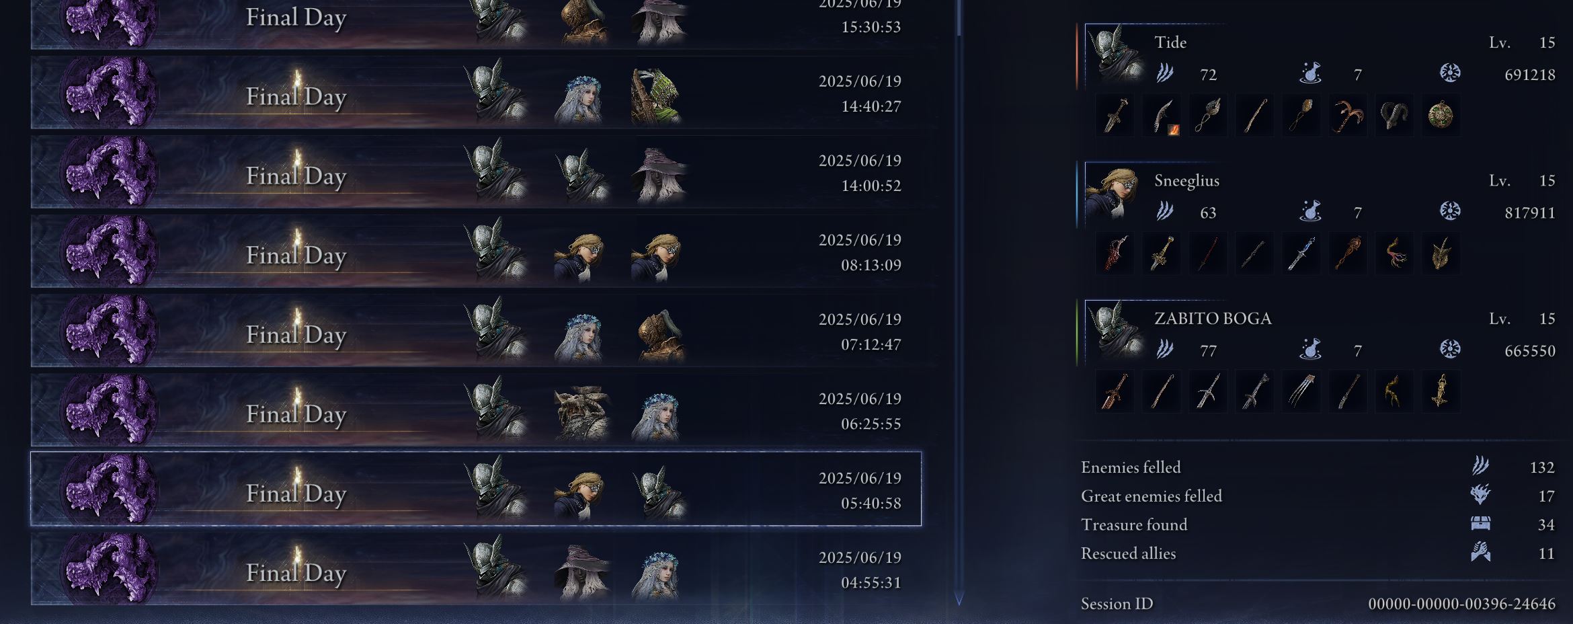Select the bottom Final Day entry at 04:55:31
The height and width of the screenshot is (624, 1573).
coord(476,568)
